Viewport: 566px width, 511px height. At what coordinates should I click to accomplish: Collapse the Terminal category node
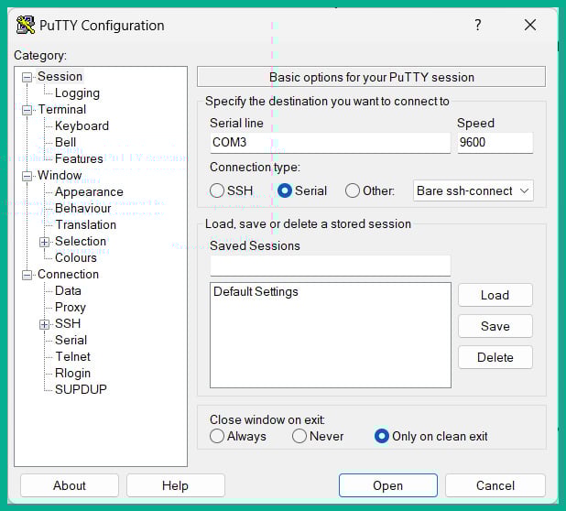[27, 110]
